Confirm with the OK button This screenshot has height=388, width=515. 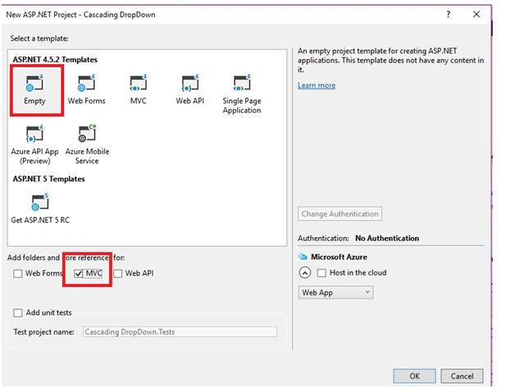414,376
